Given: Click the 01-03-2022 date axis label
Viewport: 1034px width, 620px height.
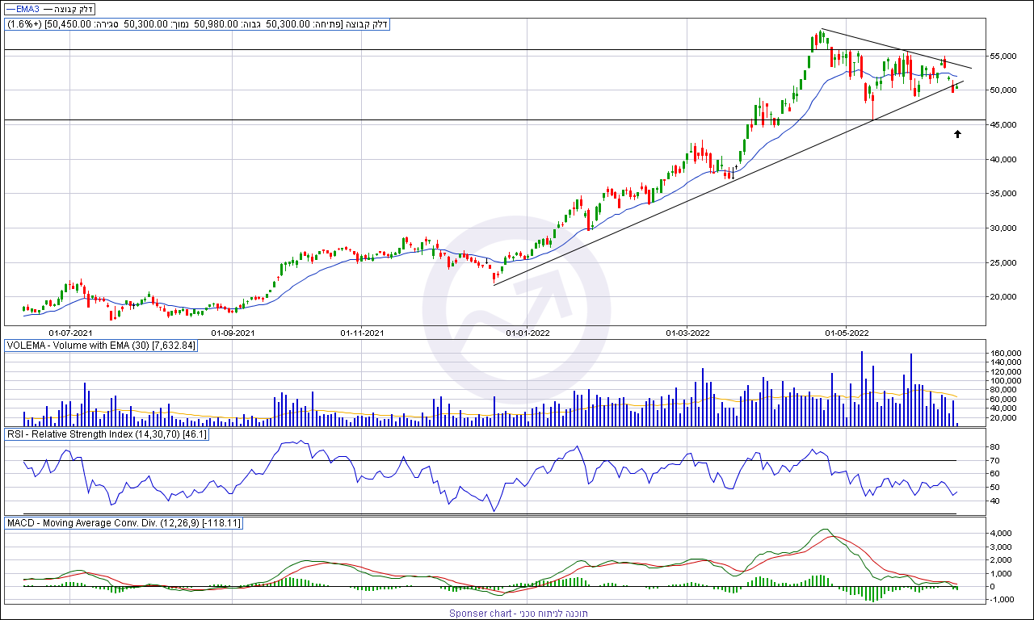Looking at the screenshot, I should (687, 332).
